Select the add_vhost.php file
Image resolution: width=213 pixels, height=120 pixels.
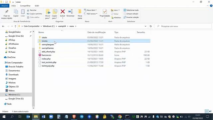click(48, 52)
